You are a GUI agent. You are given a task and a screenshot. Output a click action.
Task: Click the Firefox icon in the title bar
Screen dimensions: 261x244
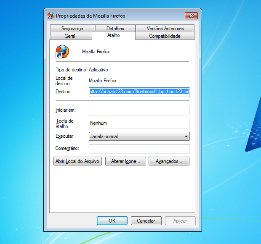tap(51, 16)
